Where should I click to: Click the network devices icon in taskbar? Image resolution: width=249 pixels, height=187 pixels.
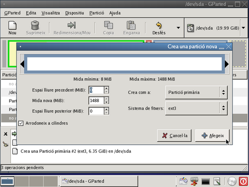[x=194, y=181]
